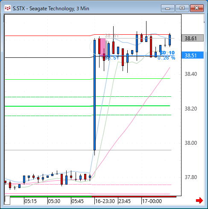Image resolution: width=208 pixels, height=209 pixels.
Task: Click the 0.26 % change label
Action: tap(167, 58)
